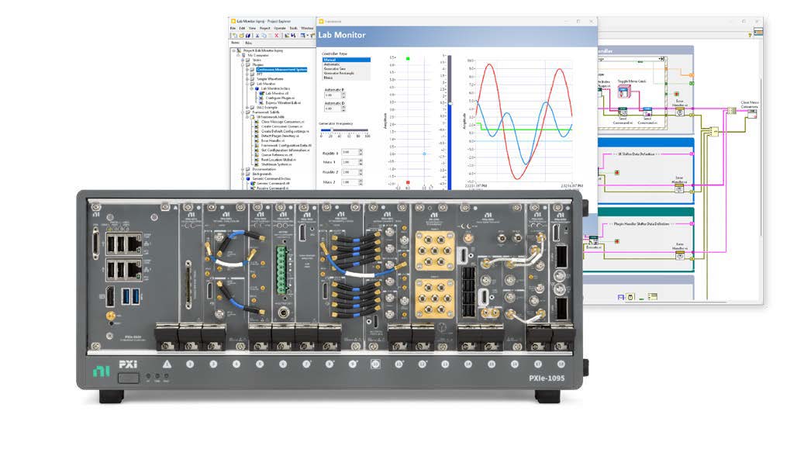Select Continuous Measurement System in project tree

[281, 69]
